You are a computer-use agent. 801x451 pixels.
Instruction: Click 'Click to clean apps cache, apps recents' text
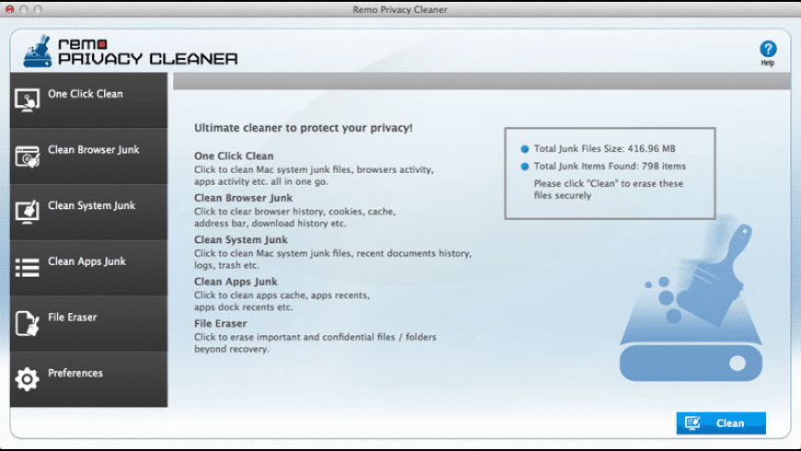[x=282, y=301]
